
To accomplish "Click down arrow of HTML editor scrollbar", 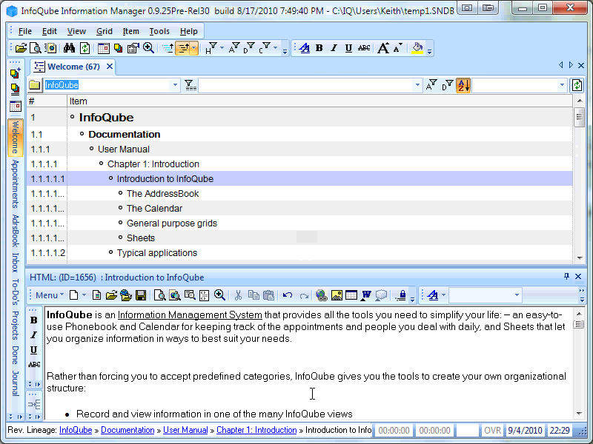I will (579, 414).
